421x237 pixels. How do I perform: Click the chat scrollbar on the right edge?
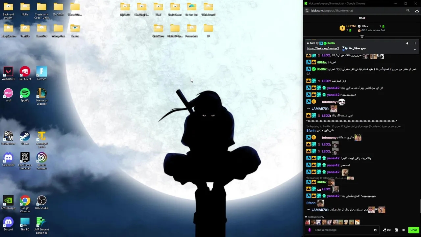coord(420,206)
